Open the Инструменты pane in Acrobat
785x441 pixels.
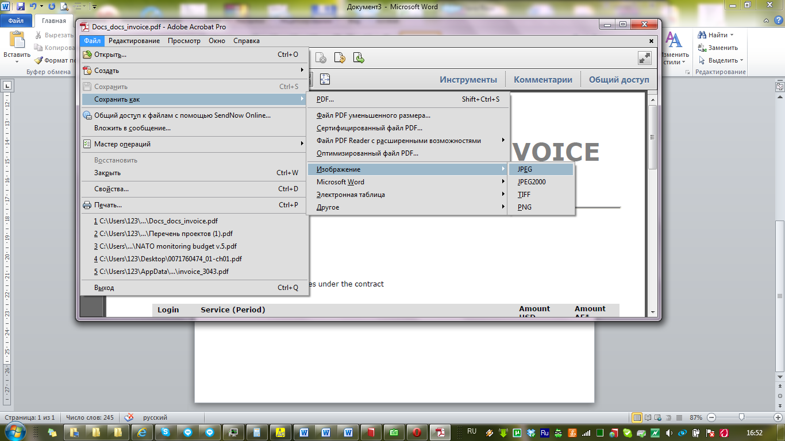tap(468, 80)
